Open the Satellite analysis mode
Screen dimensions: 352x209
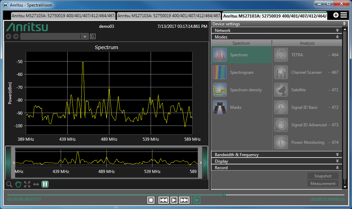[x=281, y=90]
